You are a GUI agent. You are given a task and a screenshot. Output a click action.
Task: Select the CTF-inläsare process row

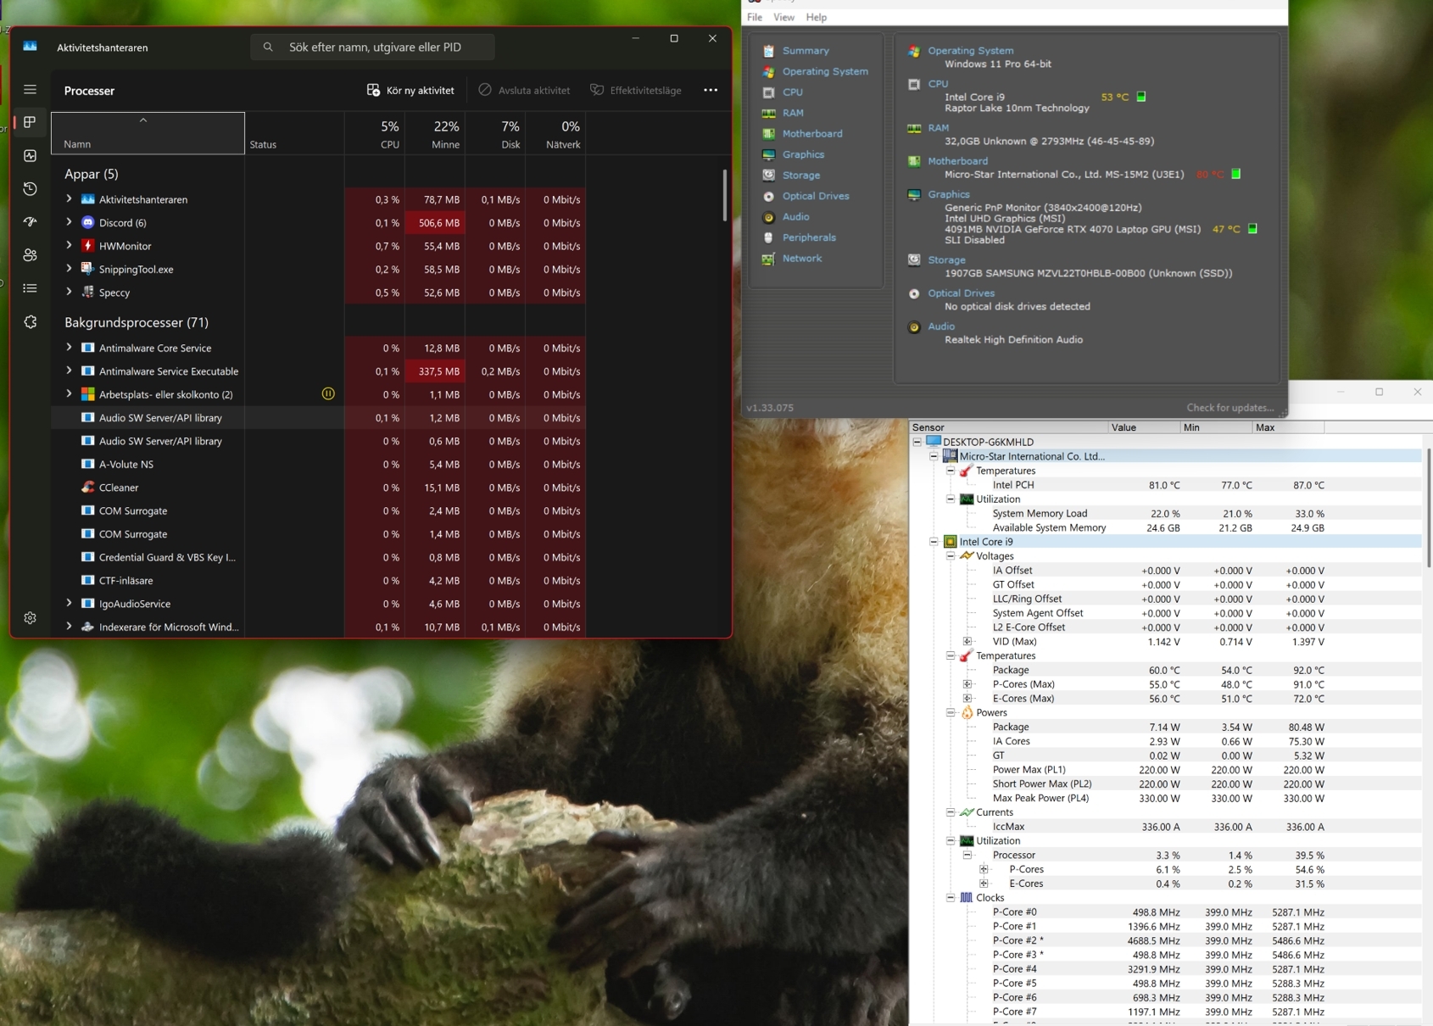coord(318,580)
